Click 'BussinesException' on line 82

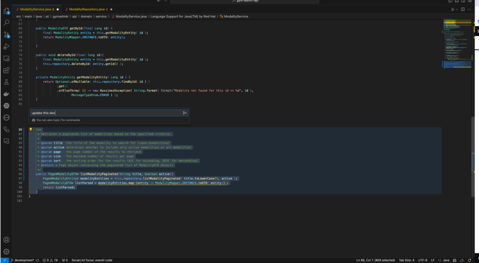point(115,91)
